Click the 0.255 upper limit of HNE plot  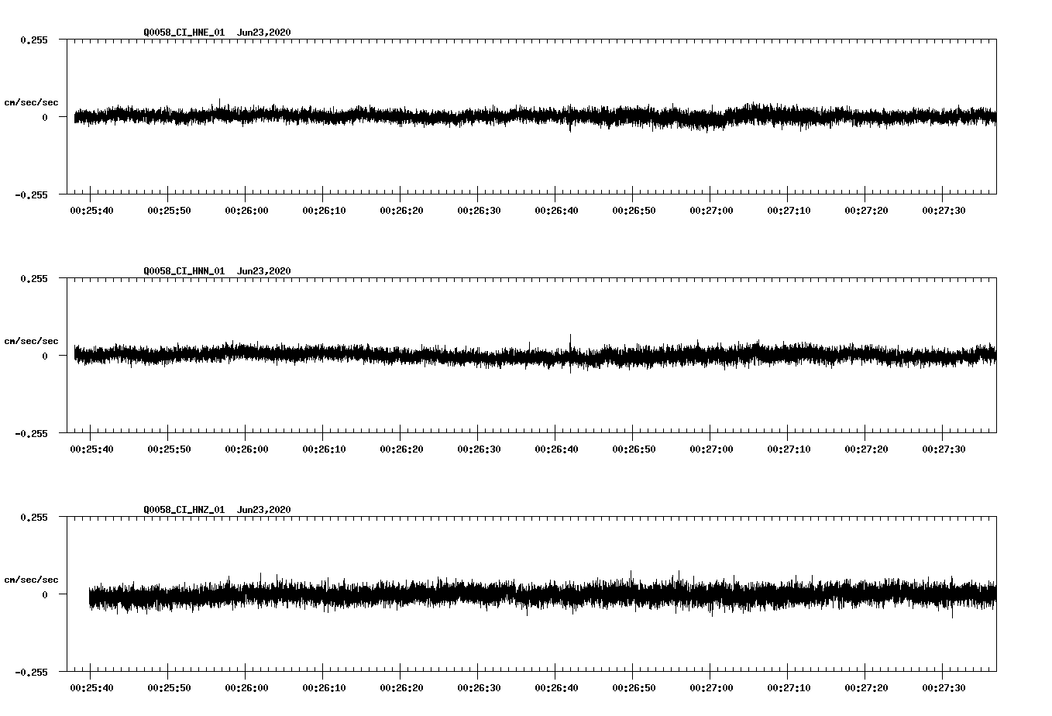point(34,40)
